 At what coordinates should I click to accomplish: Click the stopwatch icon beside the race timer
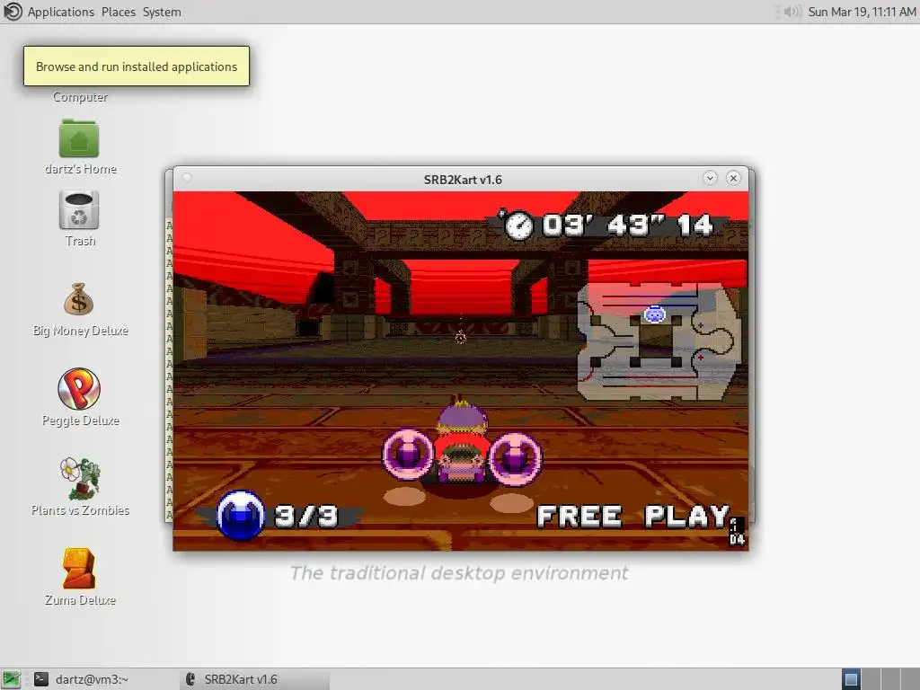click(x=518, y=226)
